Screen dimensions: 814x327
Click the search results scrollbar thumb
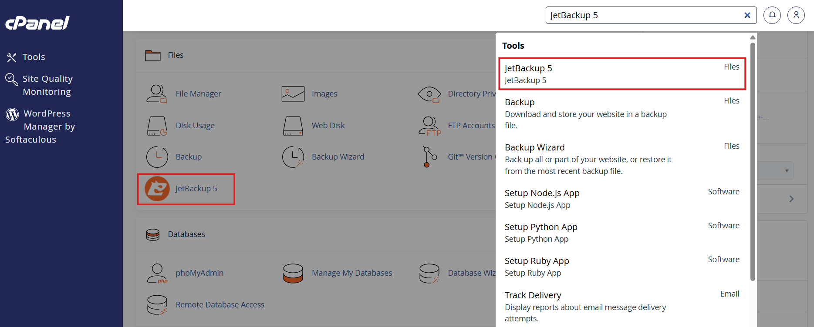click(x=753, y=161)
